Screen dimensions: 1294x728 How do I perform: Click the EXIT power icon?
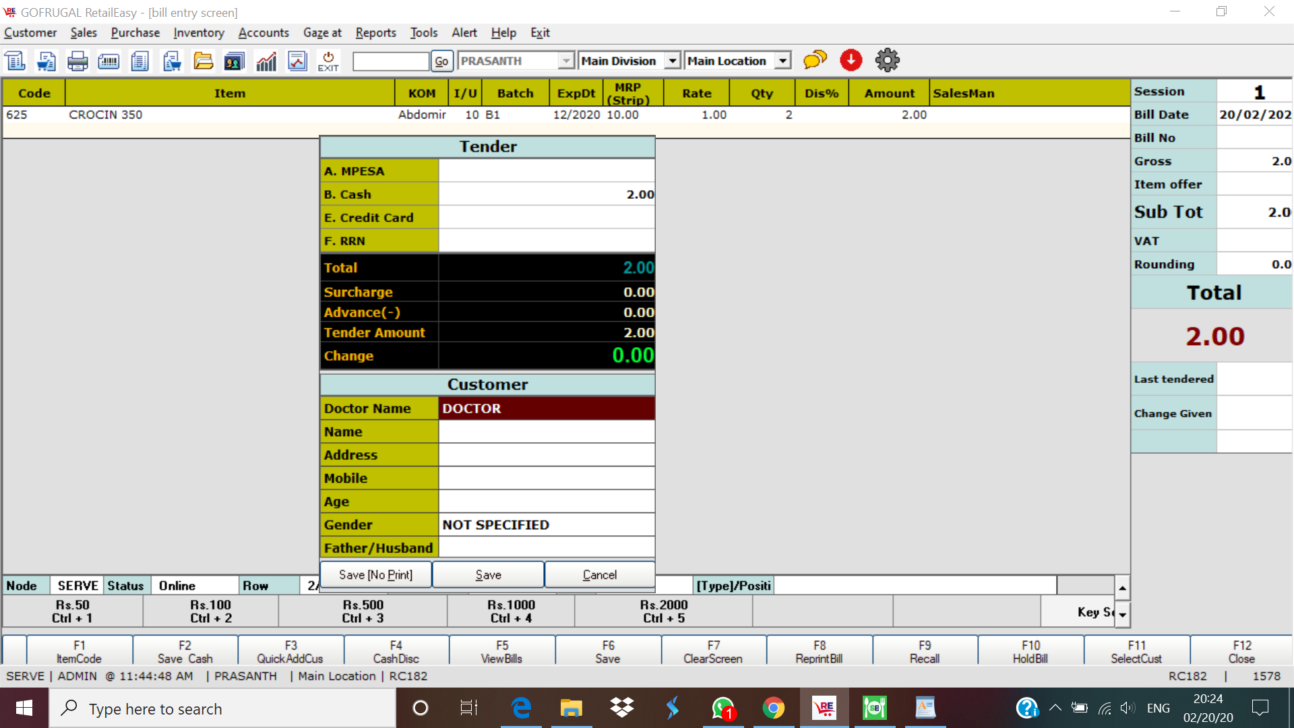coord(328,61)
